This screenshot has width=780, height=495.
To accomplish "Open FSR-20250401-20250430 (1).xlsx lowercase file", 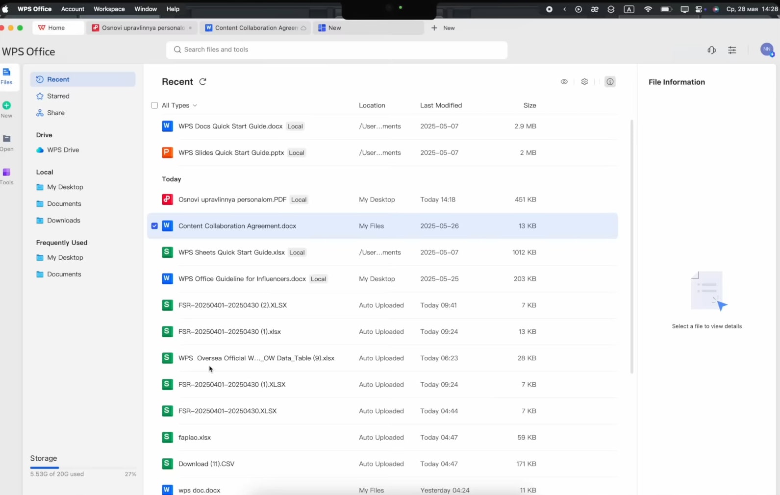I will [x=382, y=332].
